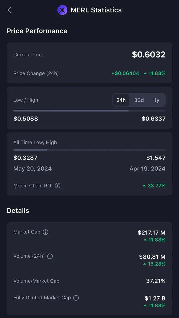Tap green arrow next to 15.28% volume change
This screenshot has width=179, height=318.
[x=145, y=264]
